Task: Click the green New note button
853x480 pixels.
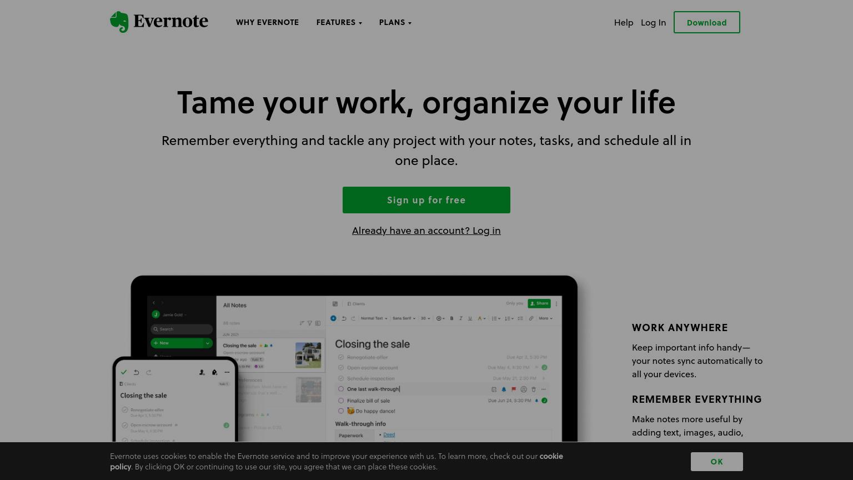Action: pos(178,343)
